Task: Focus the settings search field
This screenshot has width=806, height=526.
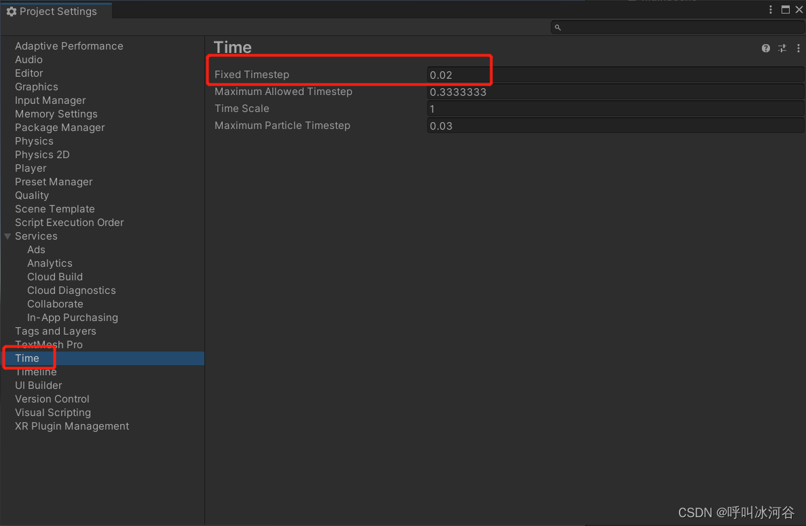Action: pyautogui.click(x=677, y=27)
